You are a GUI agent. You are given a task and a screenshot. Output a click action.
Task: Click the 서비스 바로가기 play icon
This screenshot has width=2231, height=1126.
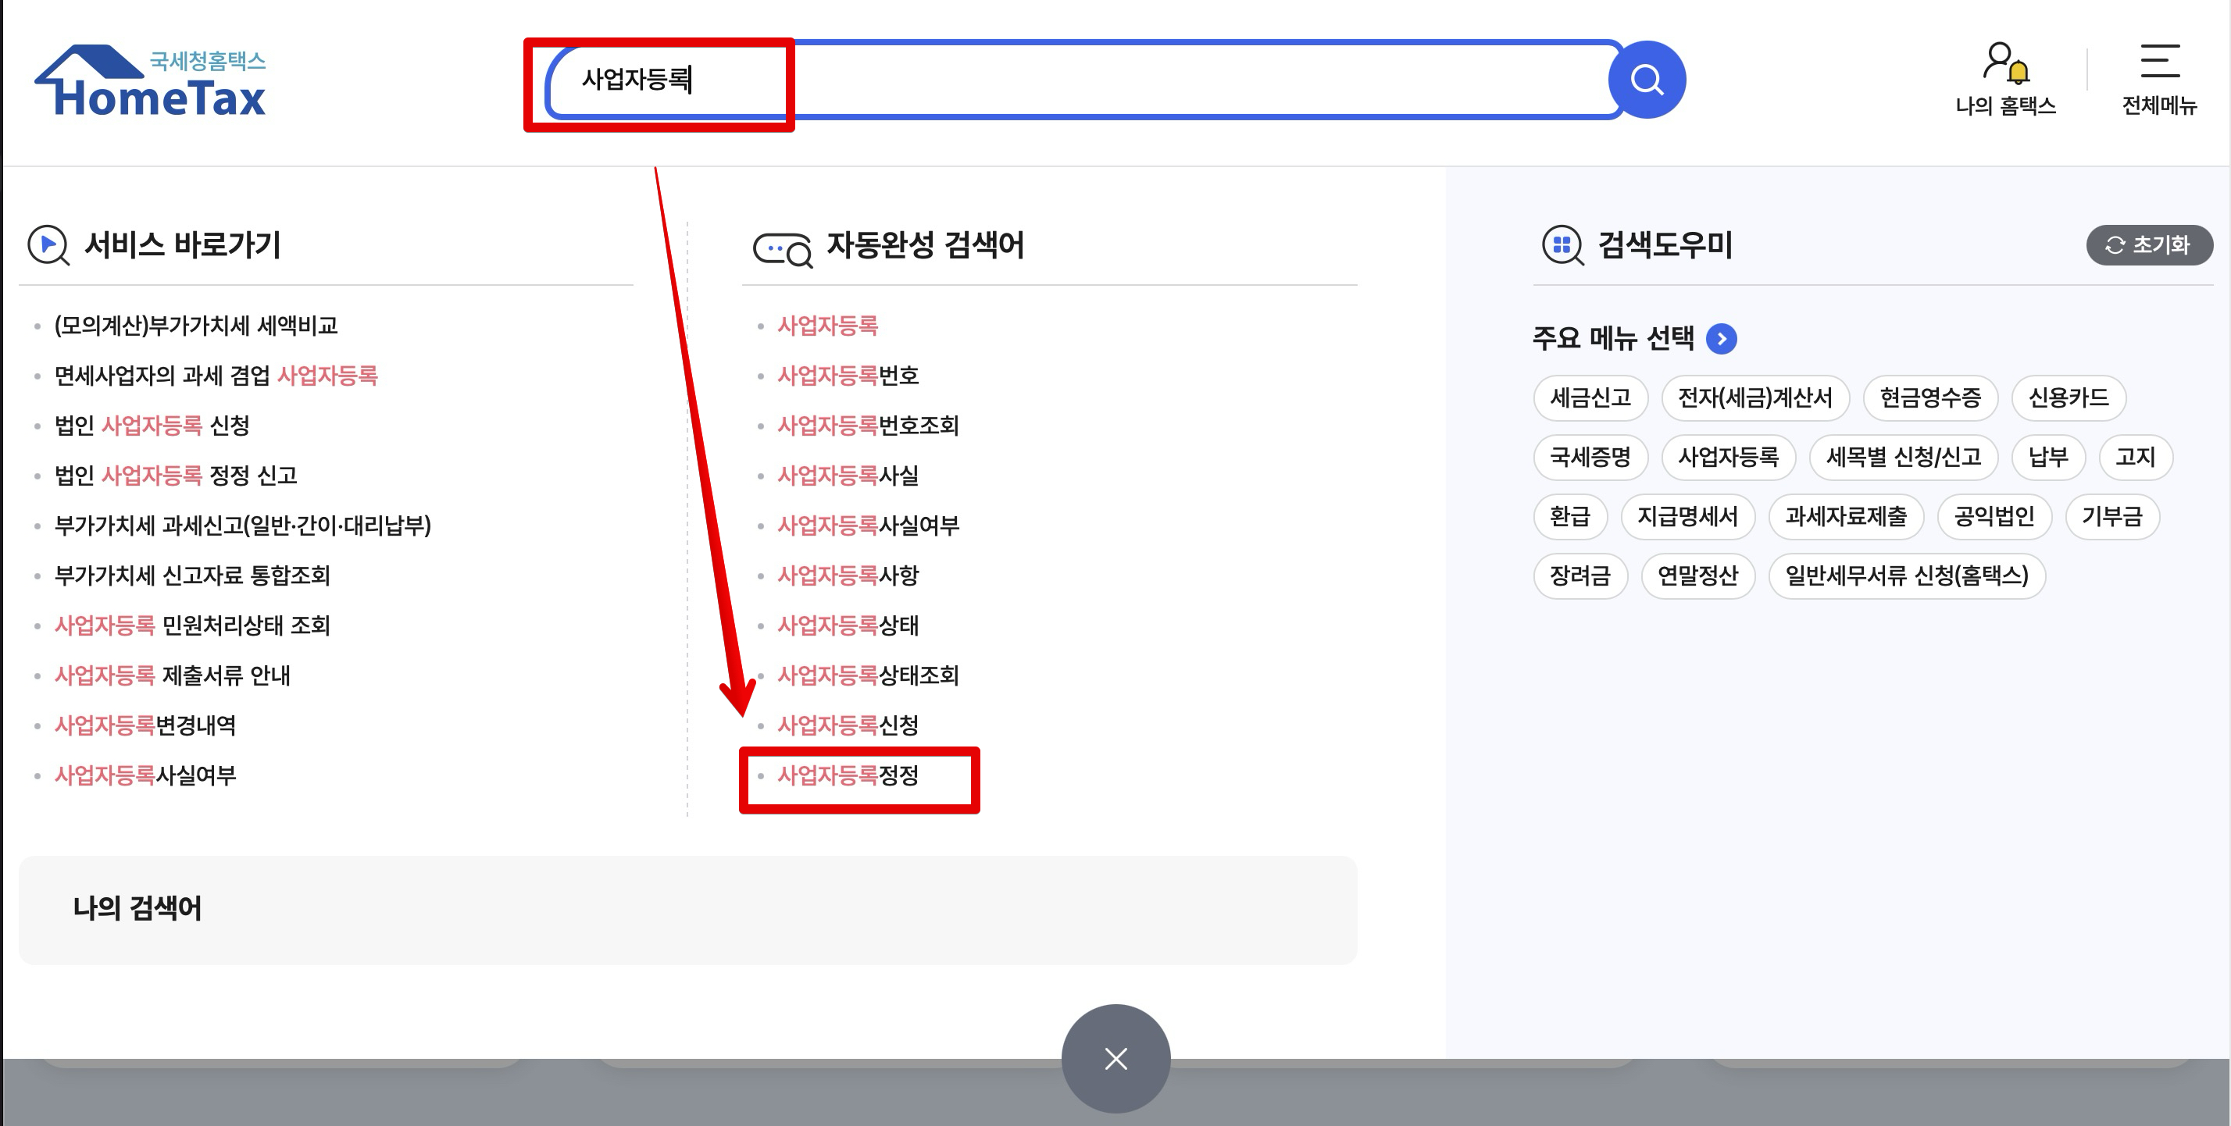[48, 245]
